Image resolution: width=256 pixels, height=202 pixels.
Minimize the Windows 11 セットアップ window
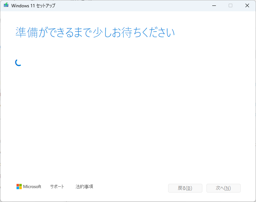click(213, 5)
